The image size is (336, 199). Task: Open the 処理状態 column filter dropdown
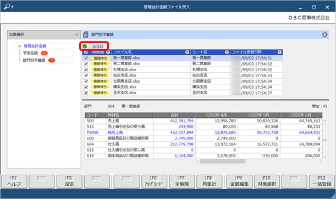pyautogui.click(x=108, y=52)
